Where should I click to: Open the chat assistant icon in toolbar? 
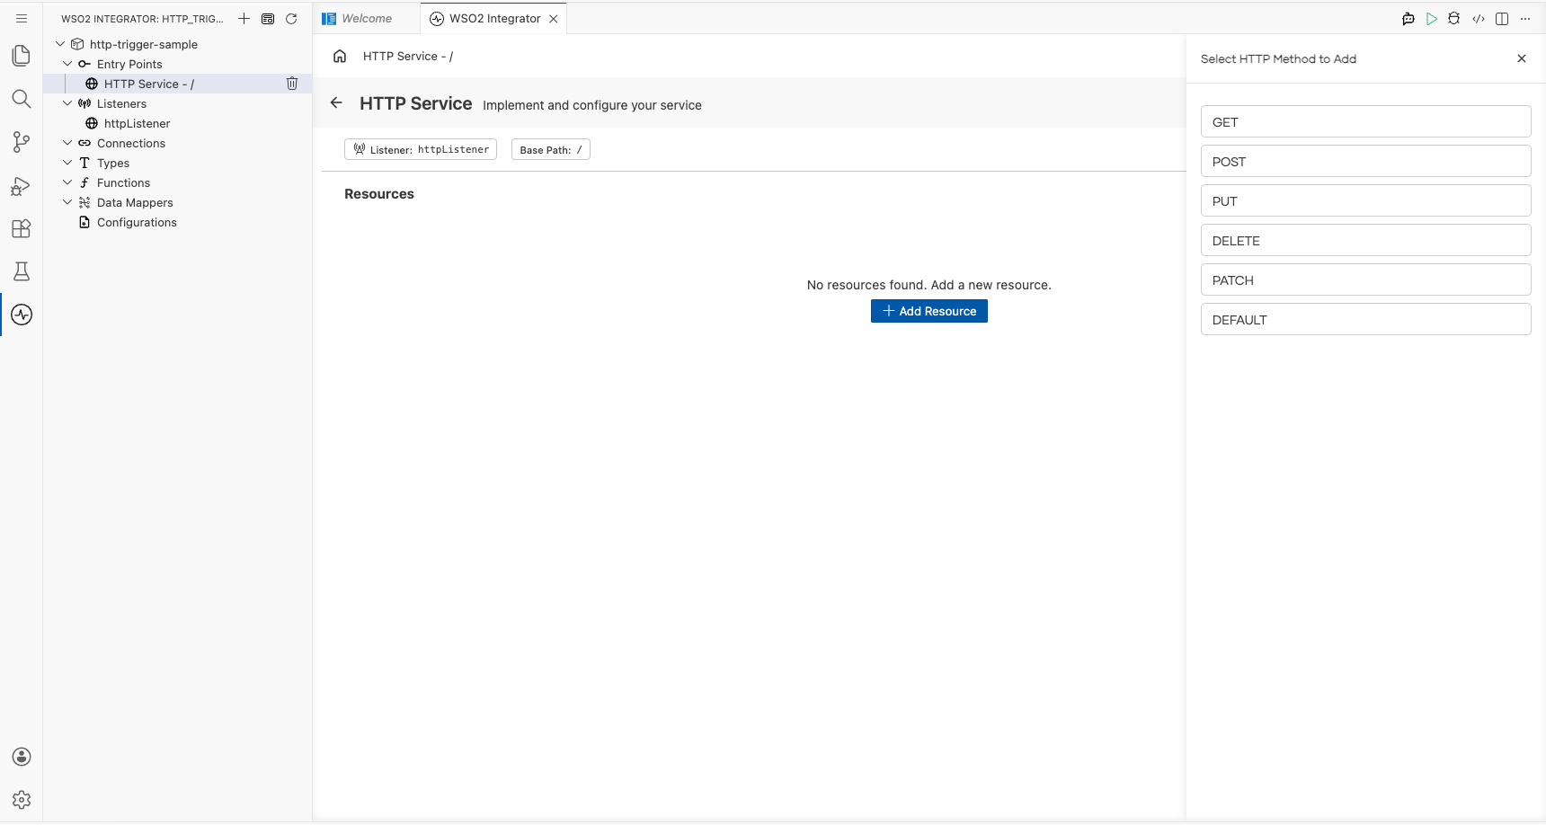(1408, 18)
